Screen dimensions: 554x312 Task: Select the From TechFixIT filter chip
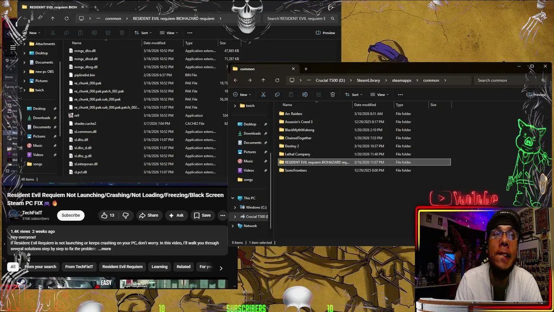tap(79, 266)
